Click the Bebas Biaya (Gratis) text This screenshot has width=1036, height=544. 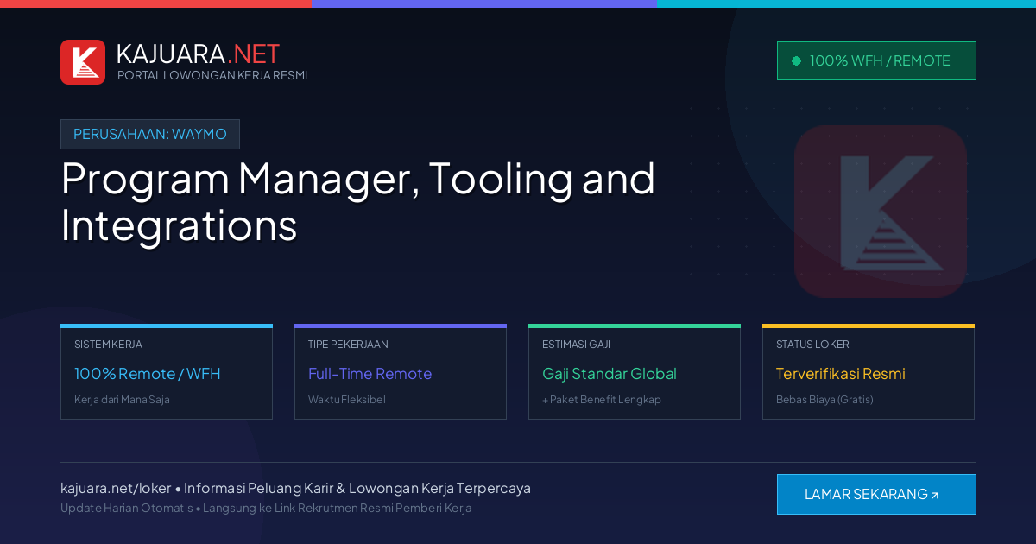coord(824,400)
